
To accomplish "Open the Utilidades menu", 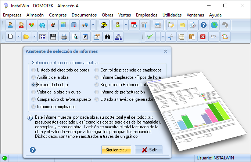I will pos(172,15).
